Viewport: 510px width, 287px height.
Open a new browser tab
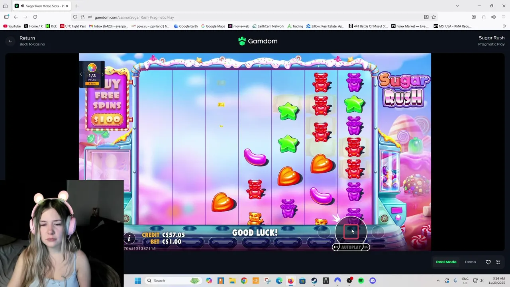[77, 6]
